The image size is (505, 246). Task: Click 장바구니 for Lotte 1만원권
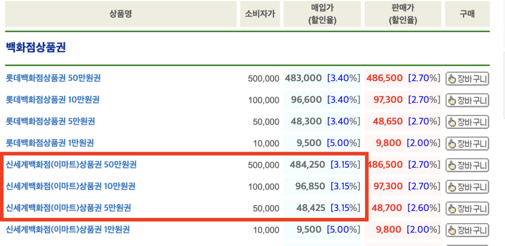point(467,144)
